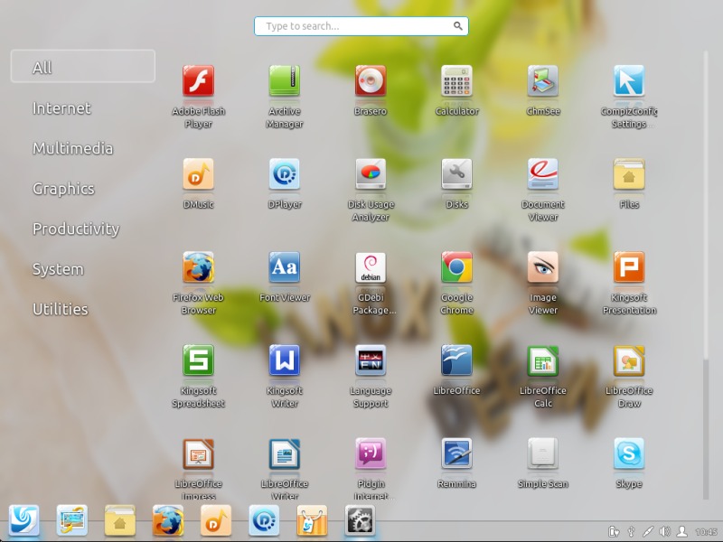Filter apps by System category

(58, 269)
